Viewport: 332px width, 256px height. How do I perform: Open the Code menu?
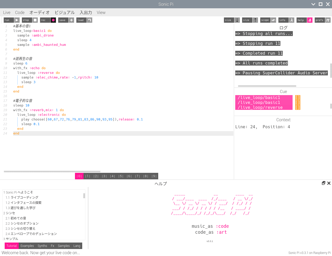(20, 12)
